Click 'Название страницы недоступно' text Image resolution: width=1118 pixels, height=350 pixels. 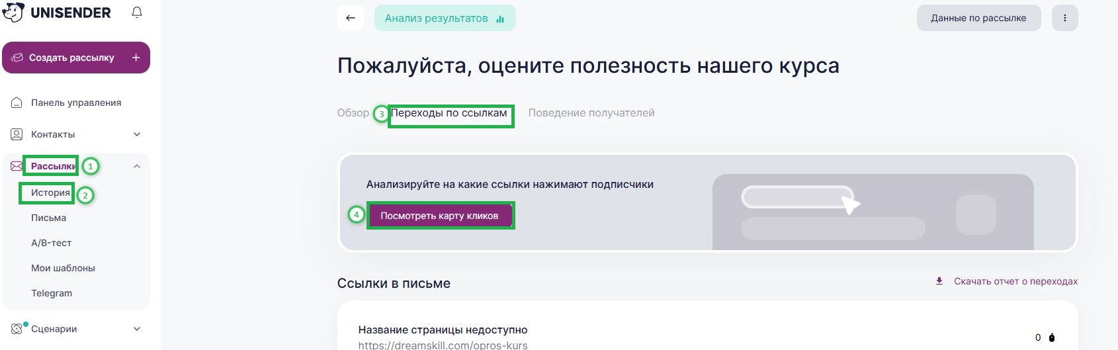(x=443, y=329)
